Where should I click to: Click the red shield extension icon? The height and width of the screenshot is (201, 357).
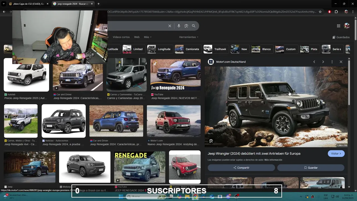click(x=329, y=12)
